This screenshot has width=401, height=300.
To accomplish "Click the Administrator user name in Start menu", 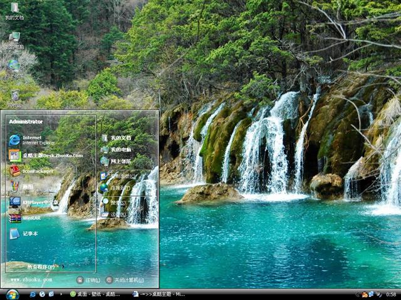I will coord(26,122).
